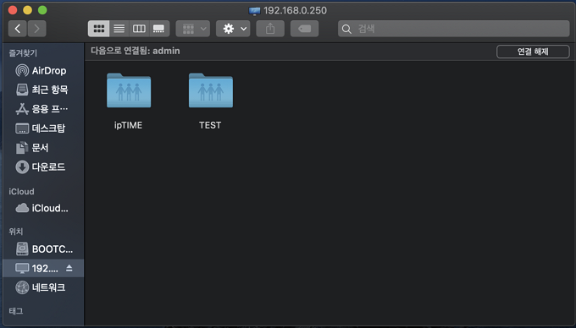Click the ipTIME folder name label
This screenshot has width=576, height=328.
point(128,125)
